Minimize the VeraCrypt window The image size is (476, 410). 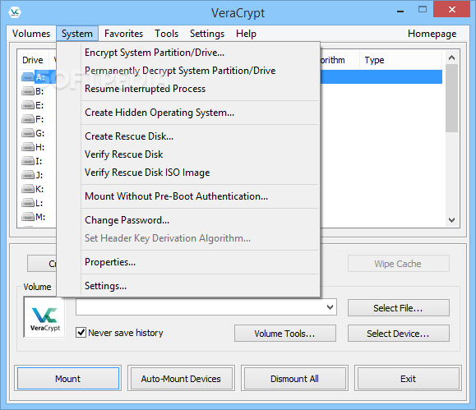pyautogui.click(x=400, y=11)
